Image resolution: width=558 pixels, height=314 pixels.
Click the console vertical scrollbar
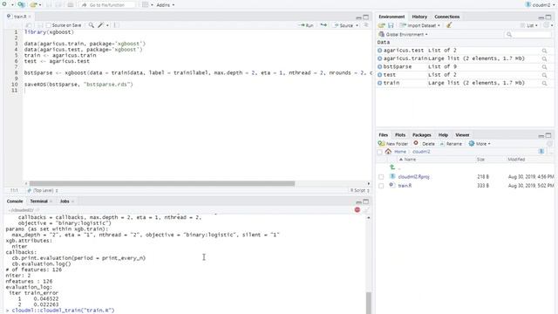(368, 303)
